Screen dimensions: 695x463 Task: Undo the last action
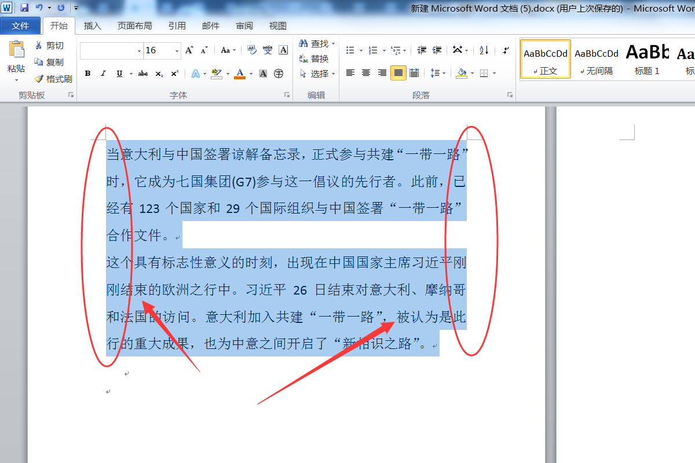39,8
